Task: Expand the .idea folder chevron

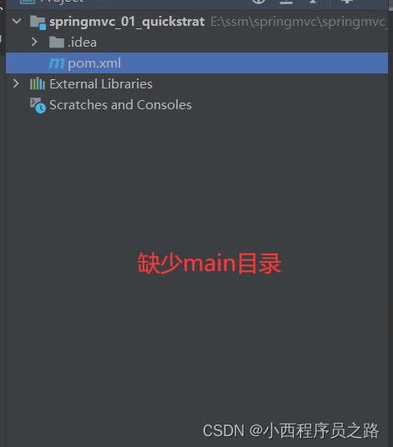Action: [x=34, y=42]
